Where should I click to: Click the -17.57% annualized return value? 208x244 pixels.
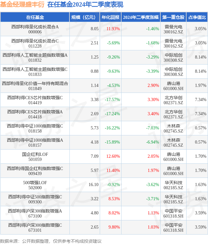[x=112, y=99]
